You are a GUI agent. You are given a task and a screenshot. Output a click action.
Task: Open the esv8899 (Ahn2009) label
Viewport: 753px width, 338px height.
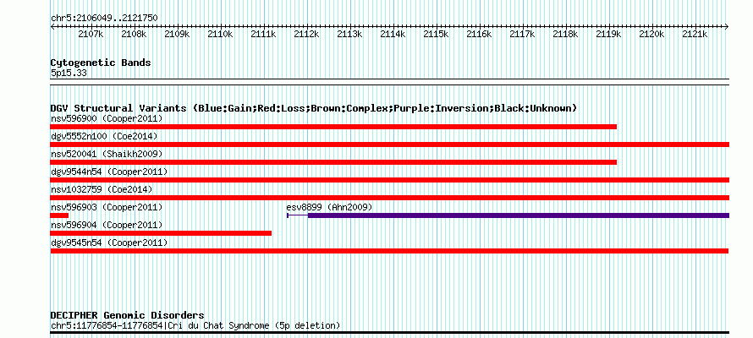coord(329,207)
